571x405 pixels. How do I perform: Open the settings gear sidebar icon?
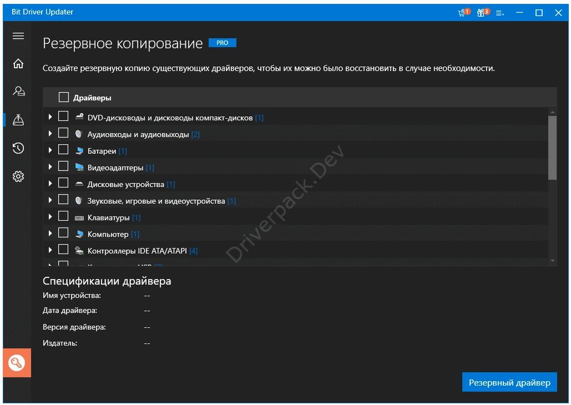(x=18, y=176)
